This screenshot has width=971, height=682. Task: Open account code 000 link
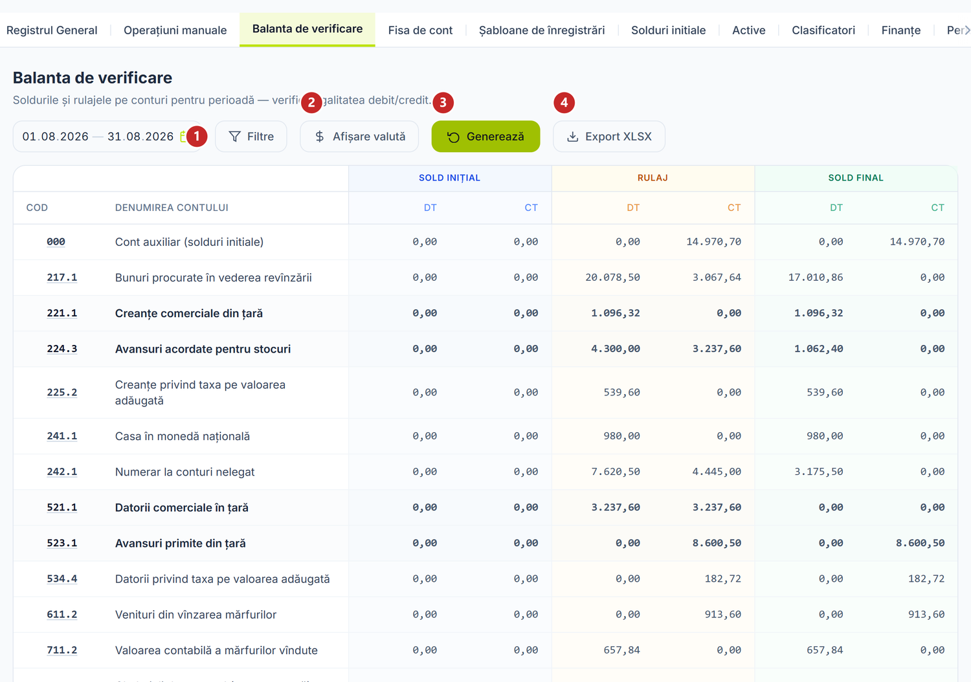[56, 242]
